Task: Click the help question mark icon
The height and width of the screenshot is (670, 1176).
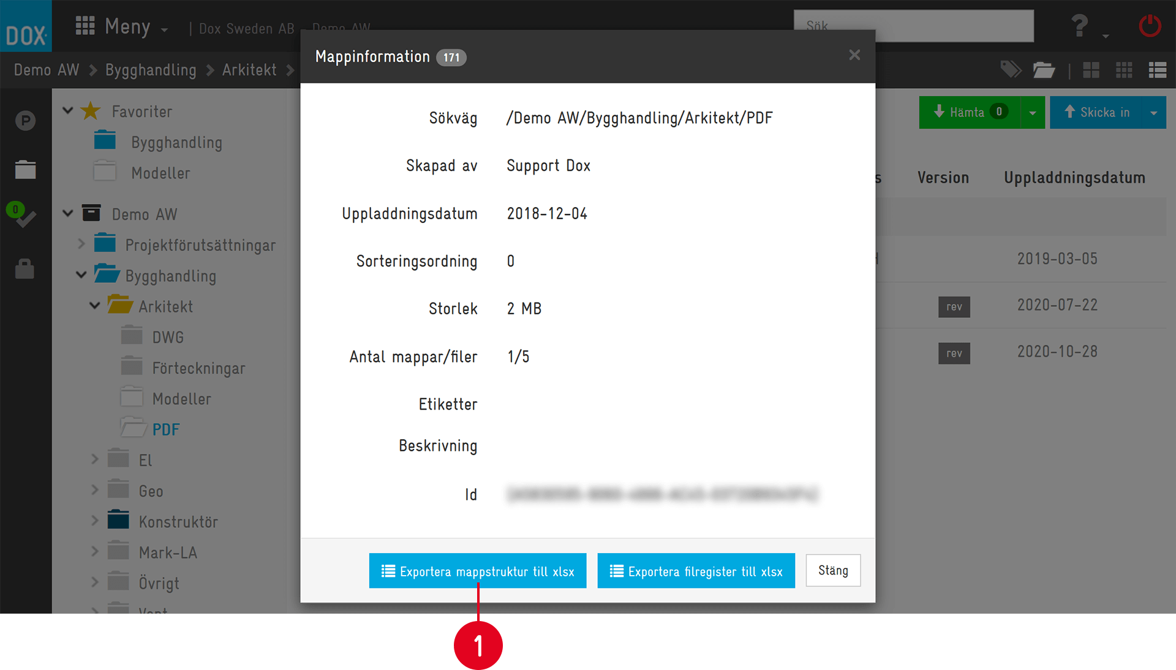Action: (x=1080, y=26)
